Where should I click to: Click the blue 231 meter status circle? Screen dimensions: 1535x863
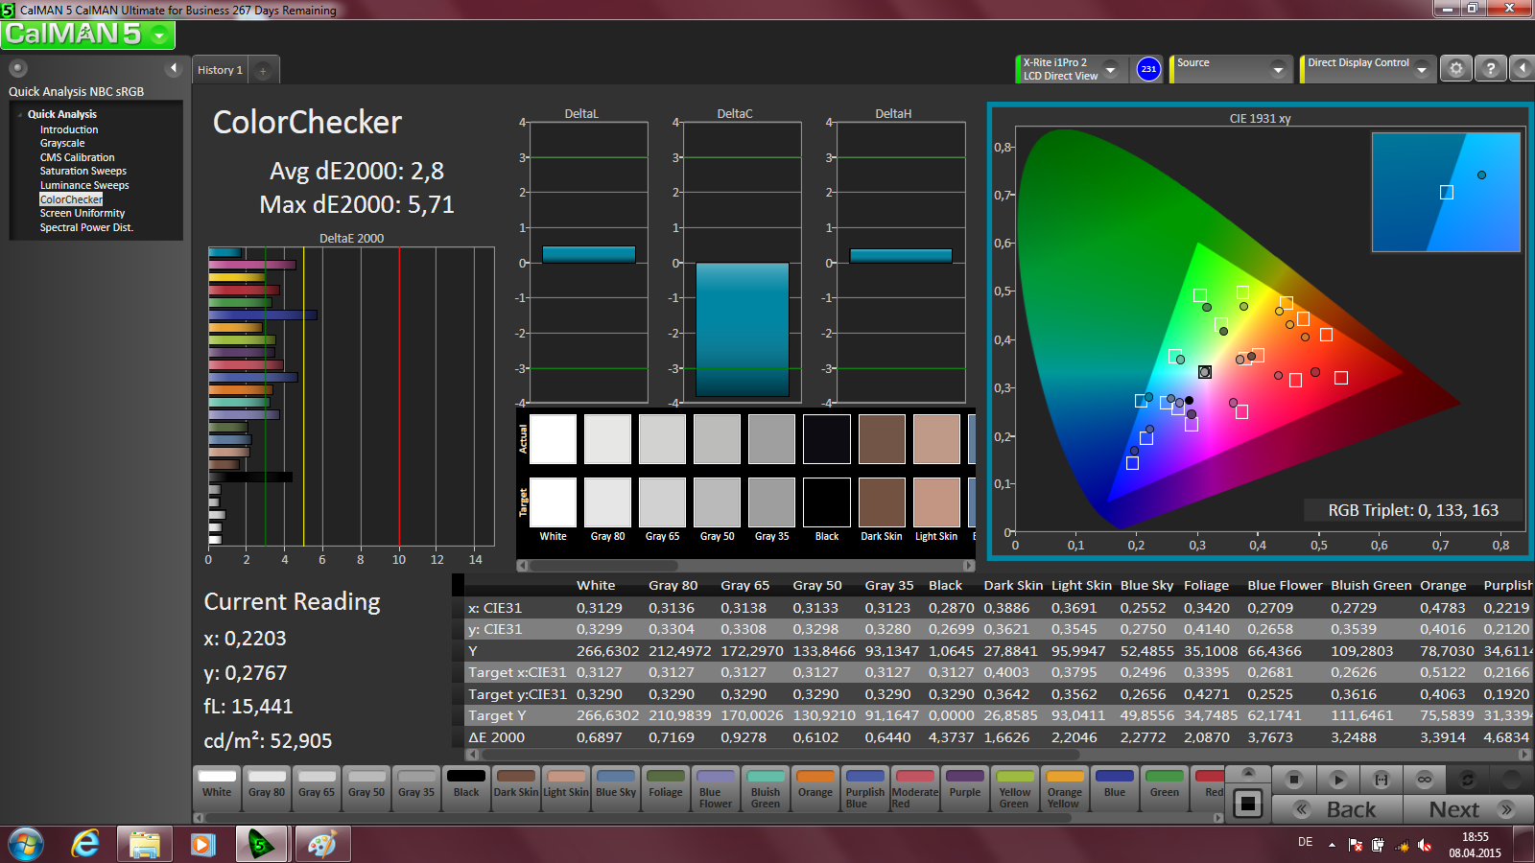1148,69
